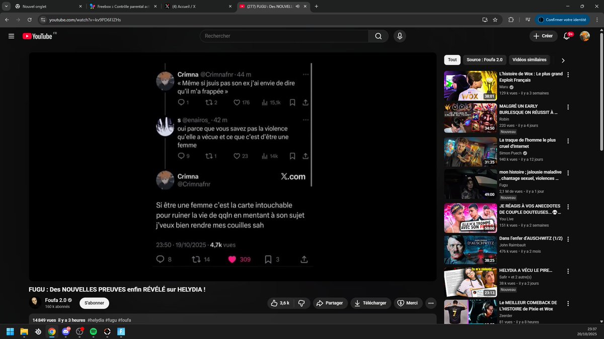Image resolution: width=604 pixels, height=339 pixels.
Task: Open options for JE RÉAGIS À VOS ANECDOTES video
Action: coord(568,206)
